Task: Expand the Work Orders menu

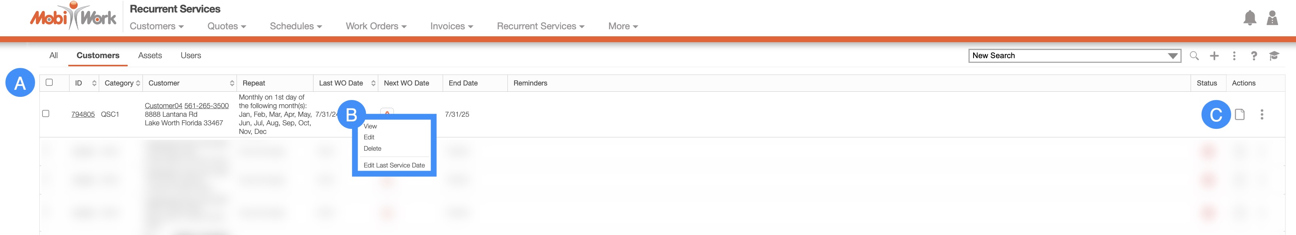Action: 376,26
